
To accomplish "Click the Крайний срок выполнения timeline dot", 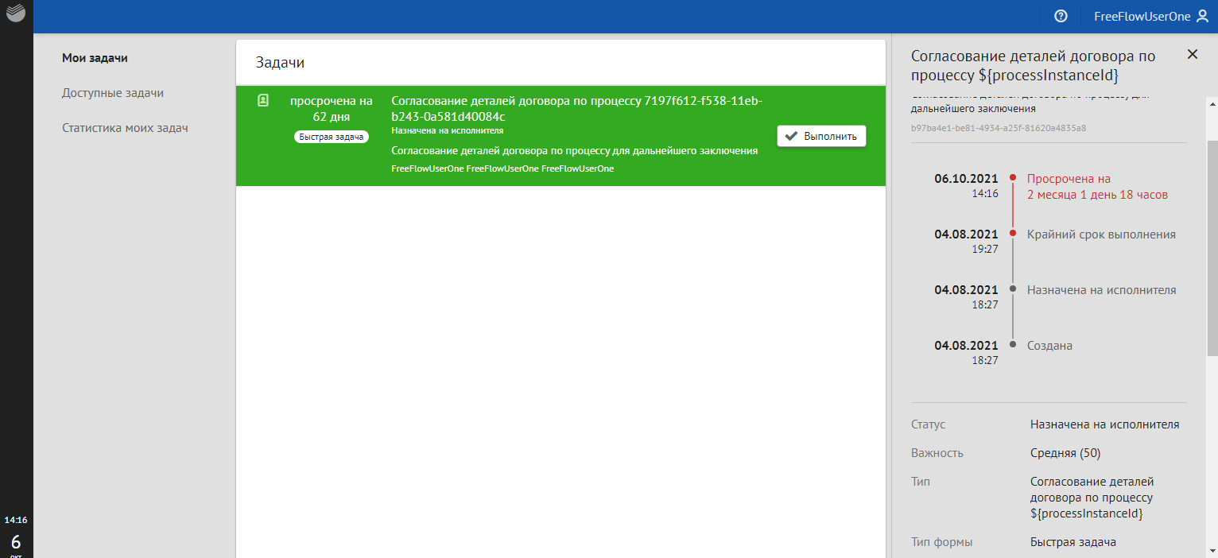I will [x=1012, y=234].
